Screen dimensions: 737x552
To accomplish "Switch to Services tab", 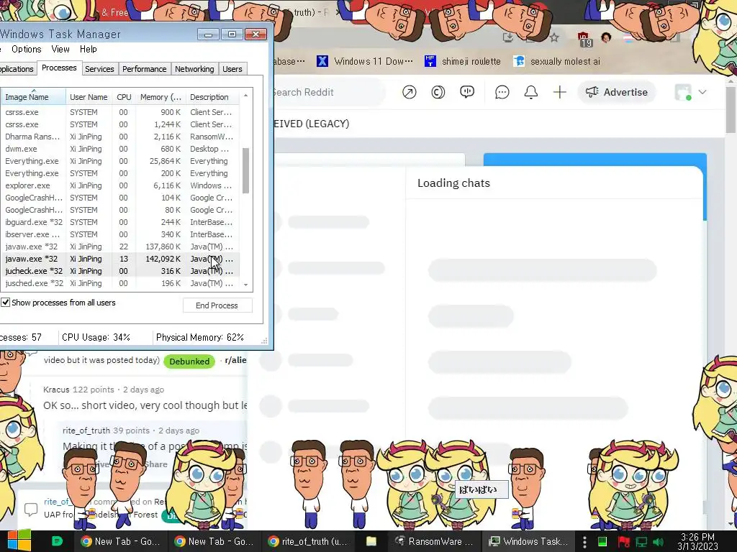I will pyautogui.click(x=99, y=69).
